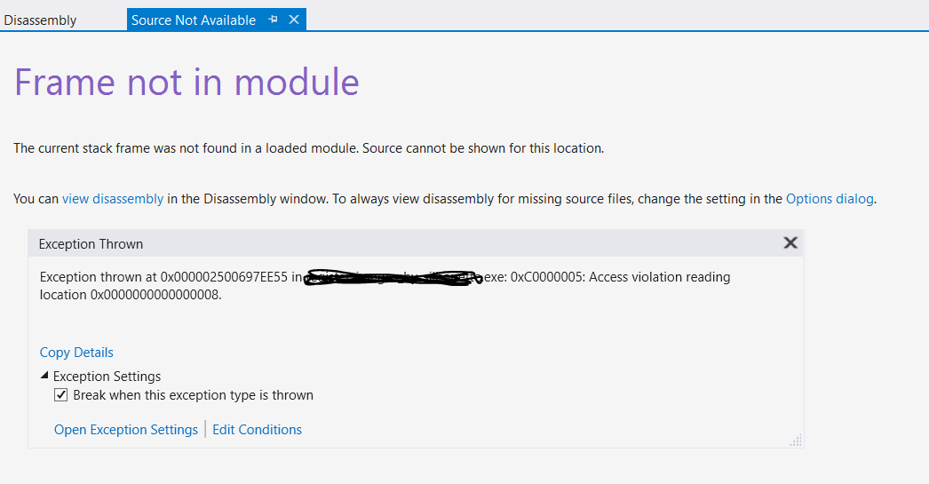929x484 pixels.
Task: Open Exception Settings from the popup
Action: tap(126, 430)
